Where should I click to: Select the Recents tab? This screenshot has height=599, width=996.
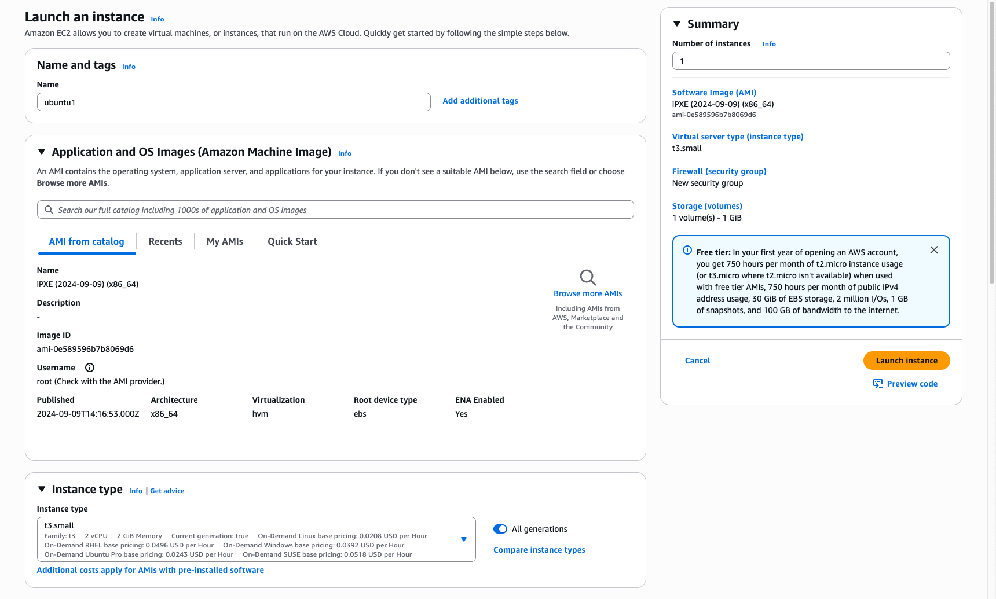pos(165,242)
